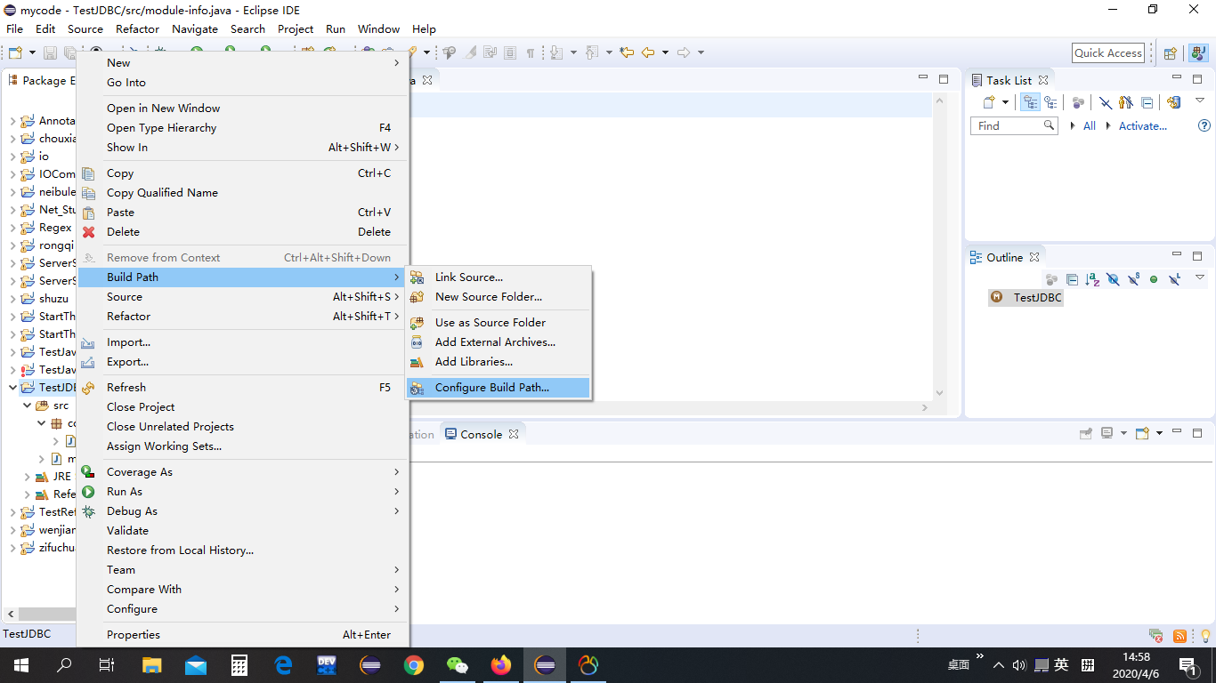Open Firefox from the Windows taskbar
1216x683 pixels.
click(501, 664)
